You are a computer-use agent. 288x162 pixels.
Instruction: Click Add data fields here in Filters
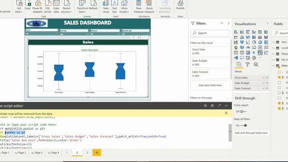(x=210, y=85)
